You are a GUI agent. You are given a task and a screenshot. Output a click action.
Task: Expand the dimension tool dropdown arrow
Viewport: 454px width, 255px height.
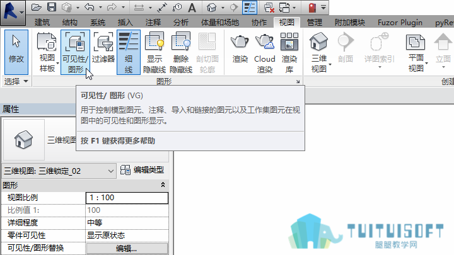[150, 8]
